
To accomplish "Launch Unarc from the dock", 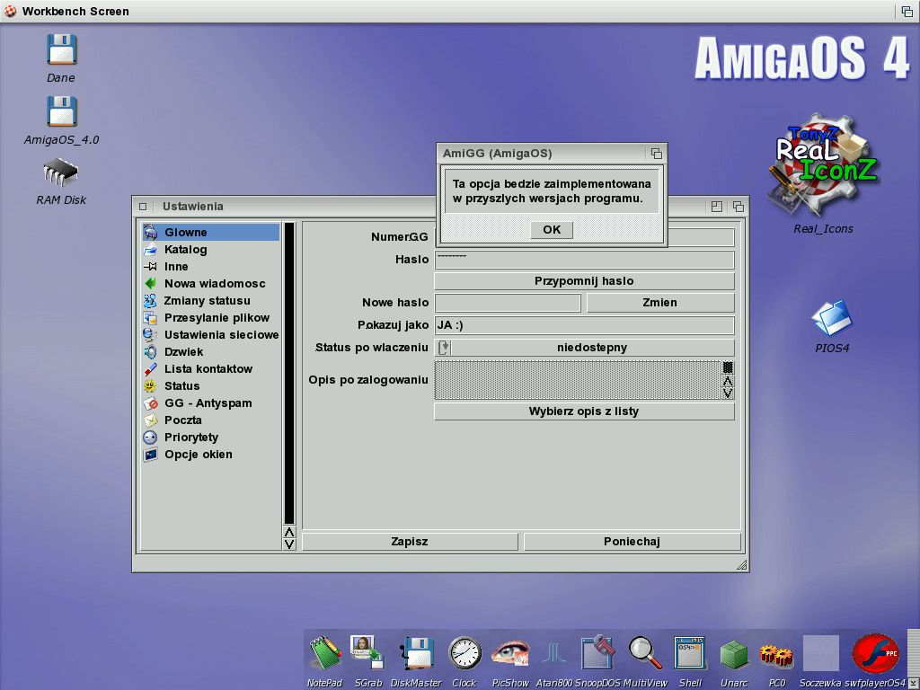I will coord(734,655).
